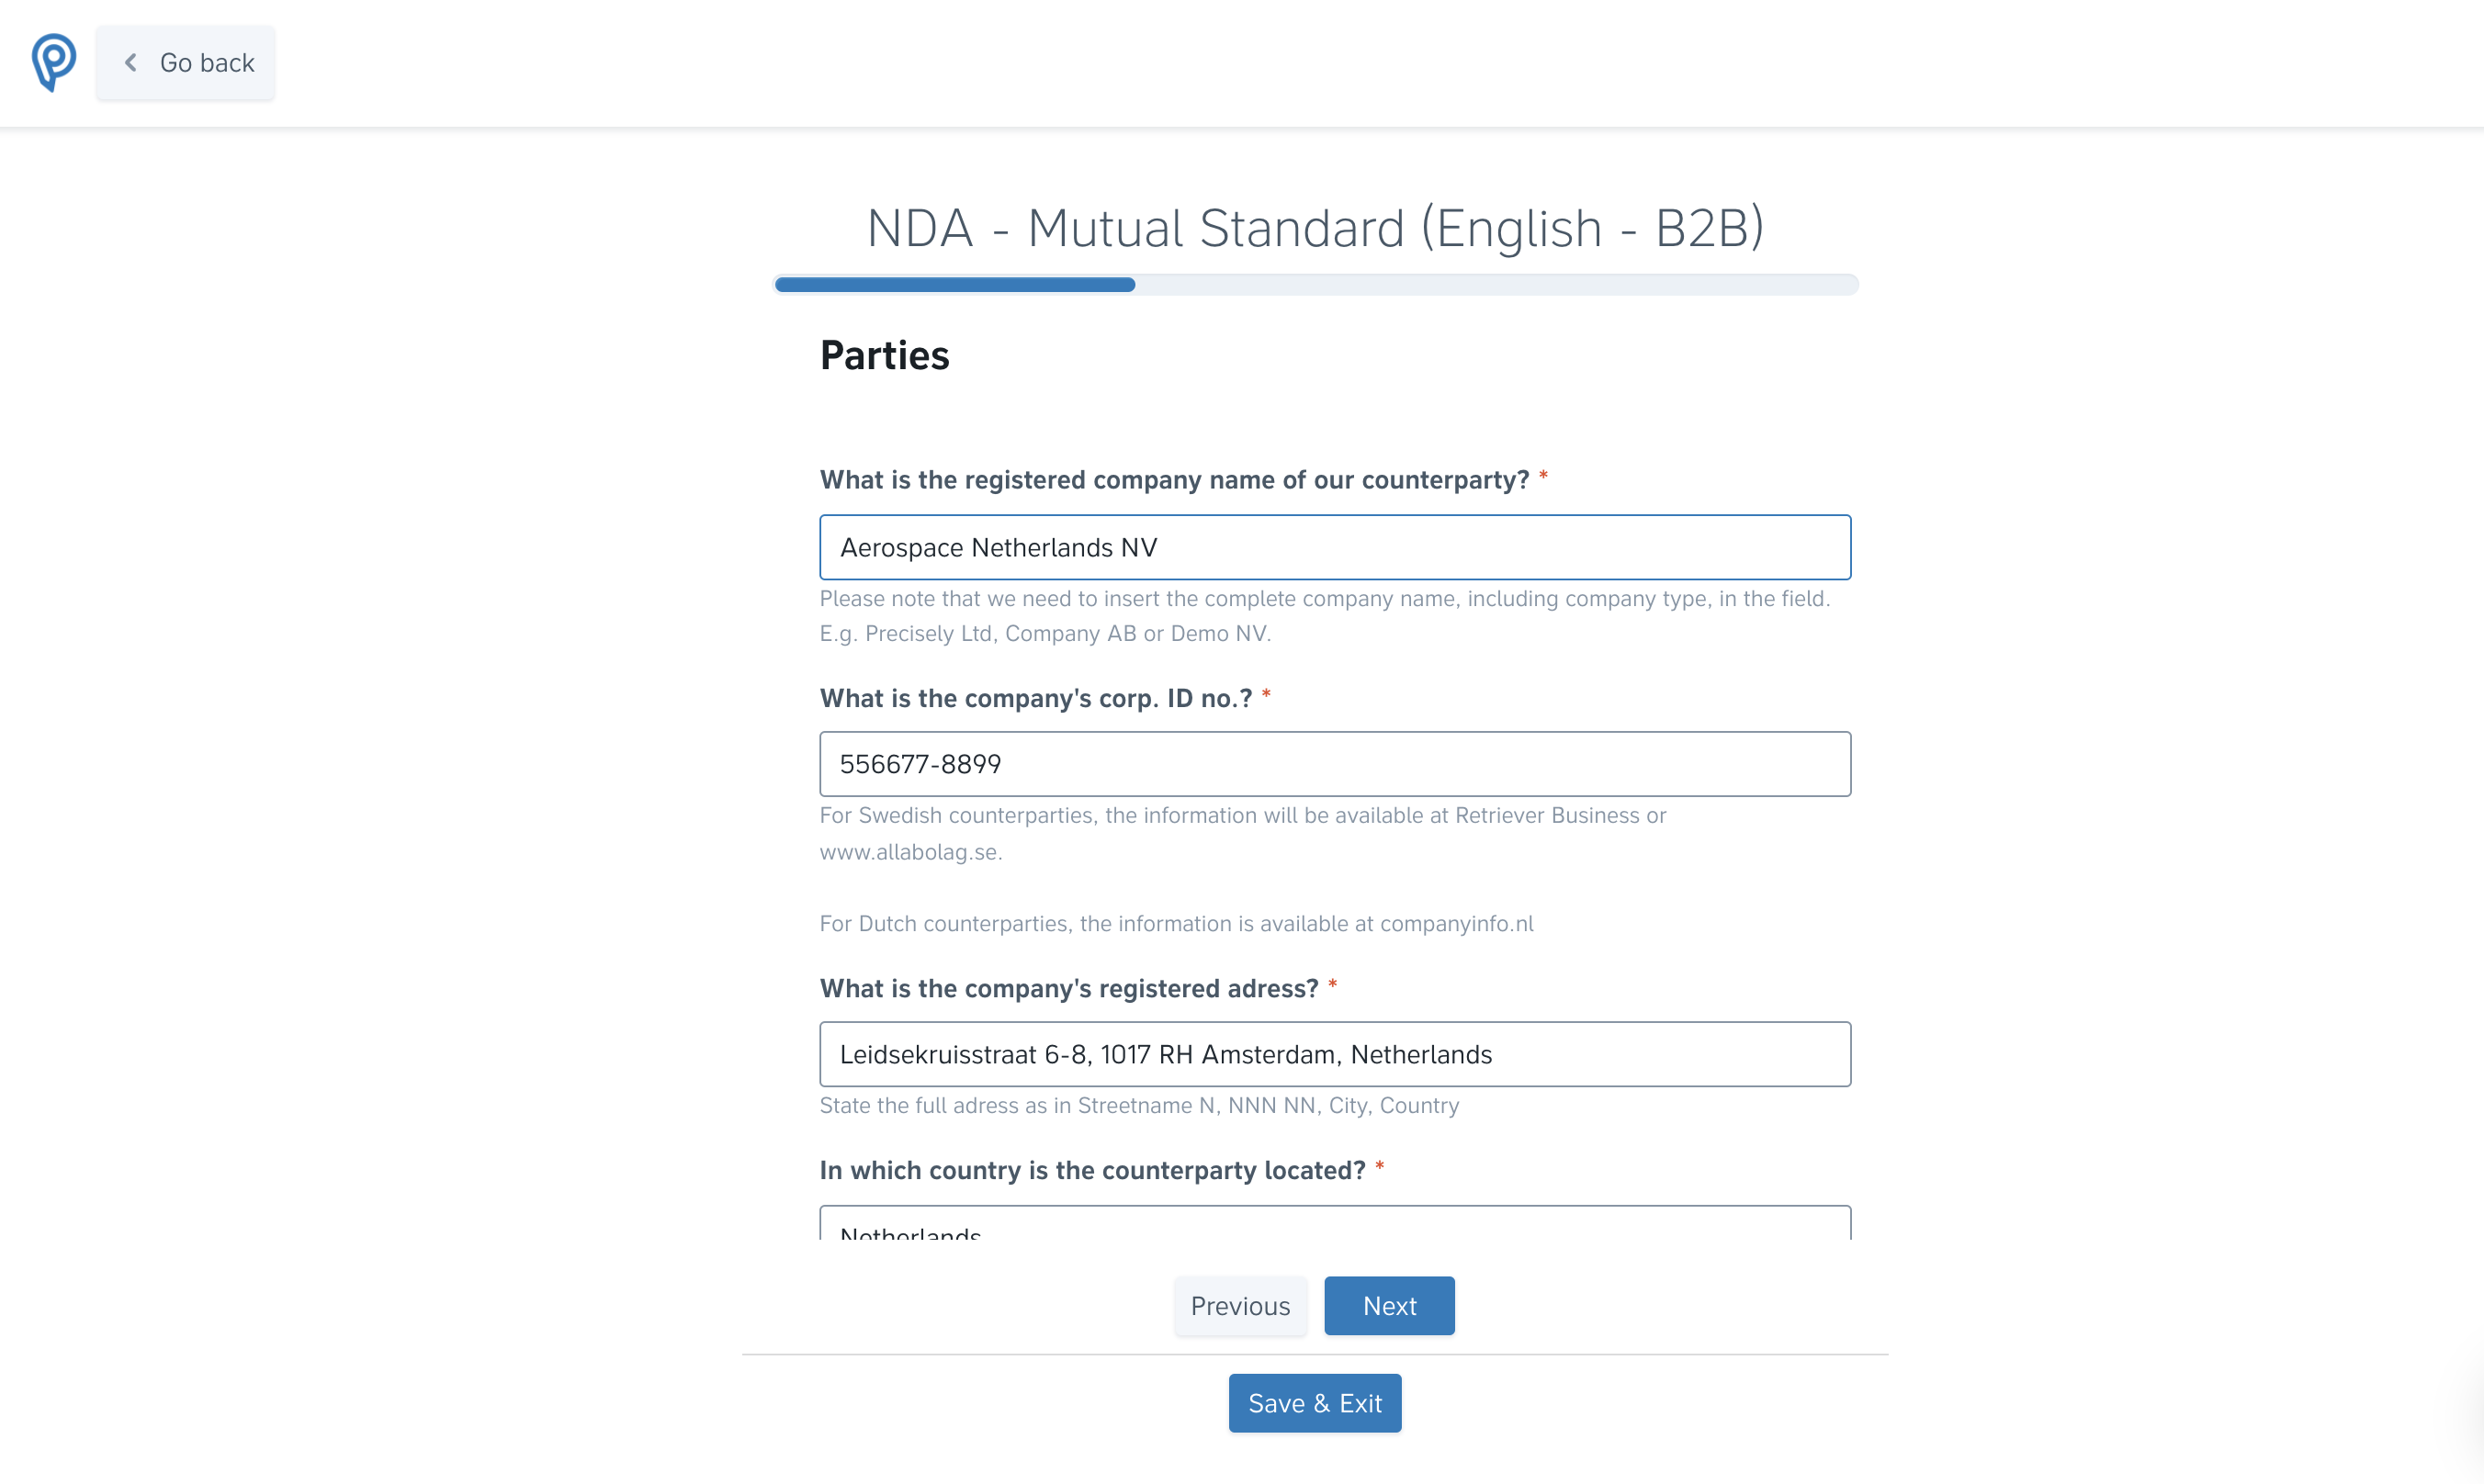
Task: Click the NDA - Mutual Standard title
Action: (x=1315, y=228)
